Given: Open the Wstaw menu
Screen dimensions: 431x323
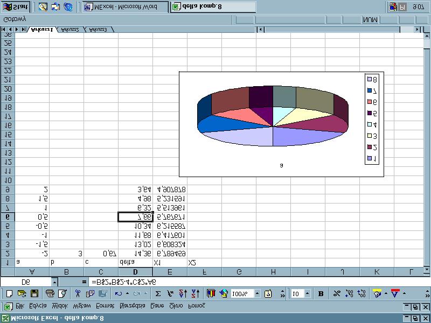Looking at the screenshot, I should pyautogui.click(x=82, y=306).
